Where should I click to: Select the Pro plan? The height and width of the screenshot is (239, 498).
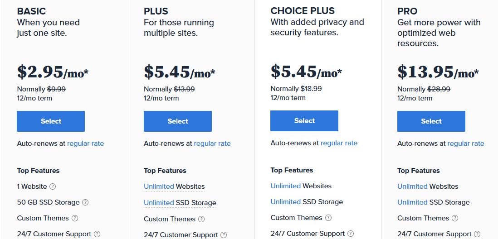[431, 121]
